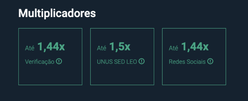The image size is (248, 101).
Task: Click the Verificação label text
Action: (x=40, y=62)
